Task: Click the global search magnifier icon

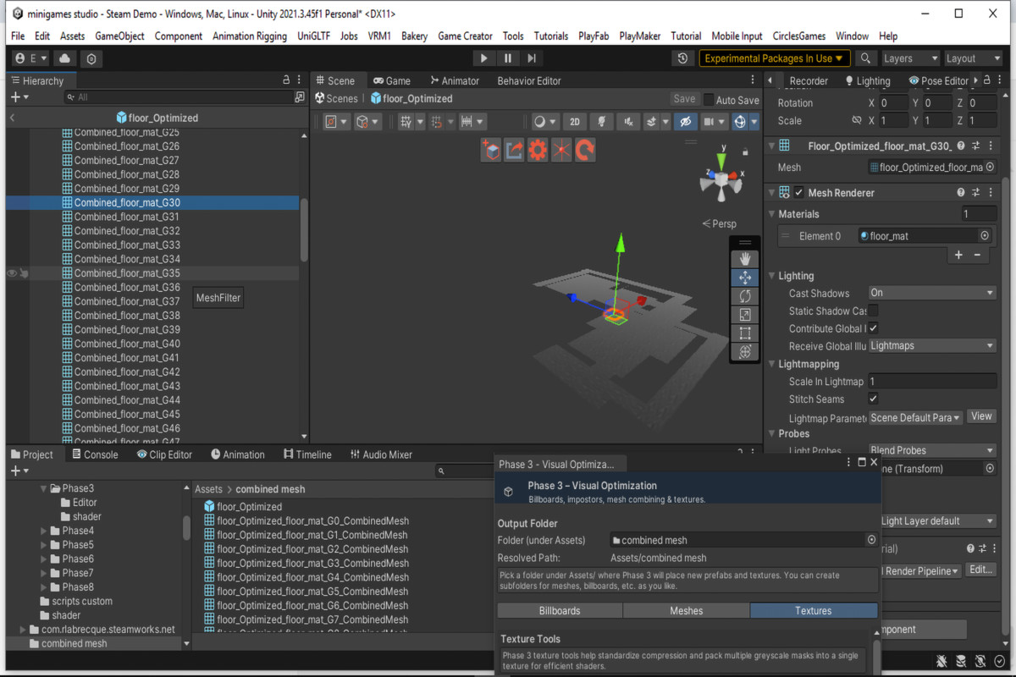Action: click(864, 58)
